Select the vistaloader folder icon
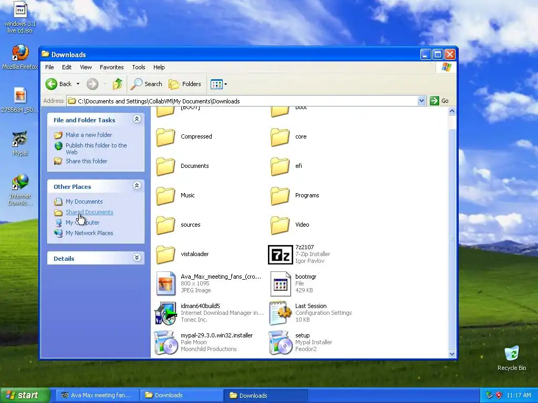The height and width of the screenshot is (403, 538). click(x=165, y=254)
